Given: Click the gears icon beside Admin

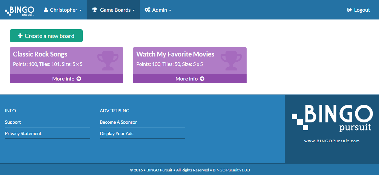Looking at the screenshot, I should pos(147,10).
